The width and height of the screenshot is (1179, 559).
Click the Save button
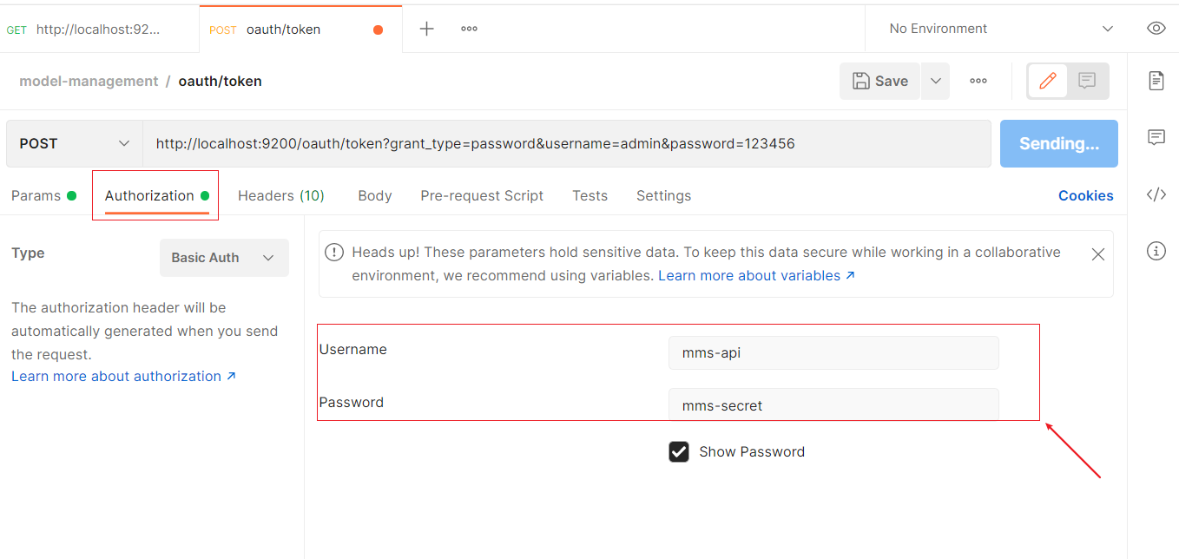(880, 81)
